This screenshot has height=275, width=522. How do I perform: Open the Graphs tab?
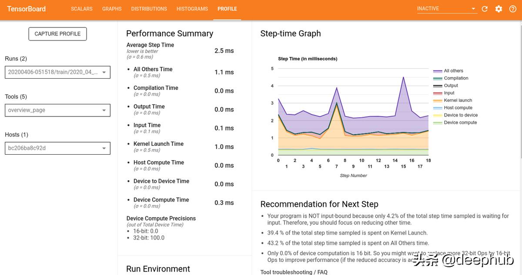pos(112,9)
